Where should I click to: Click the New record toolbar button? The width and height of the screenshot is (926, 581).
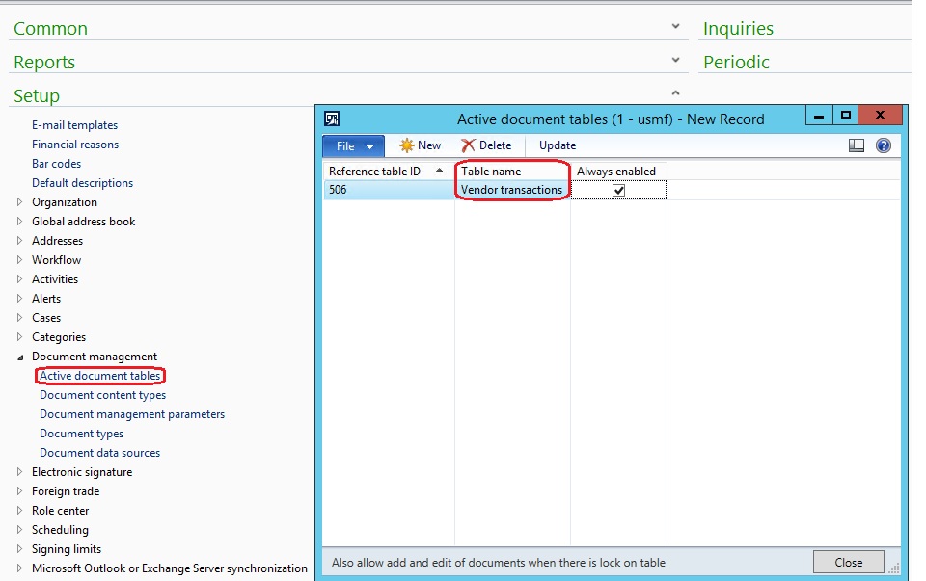[420, 145]
